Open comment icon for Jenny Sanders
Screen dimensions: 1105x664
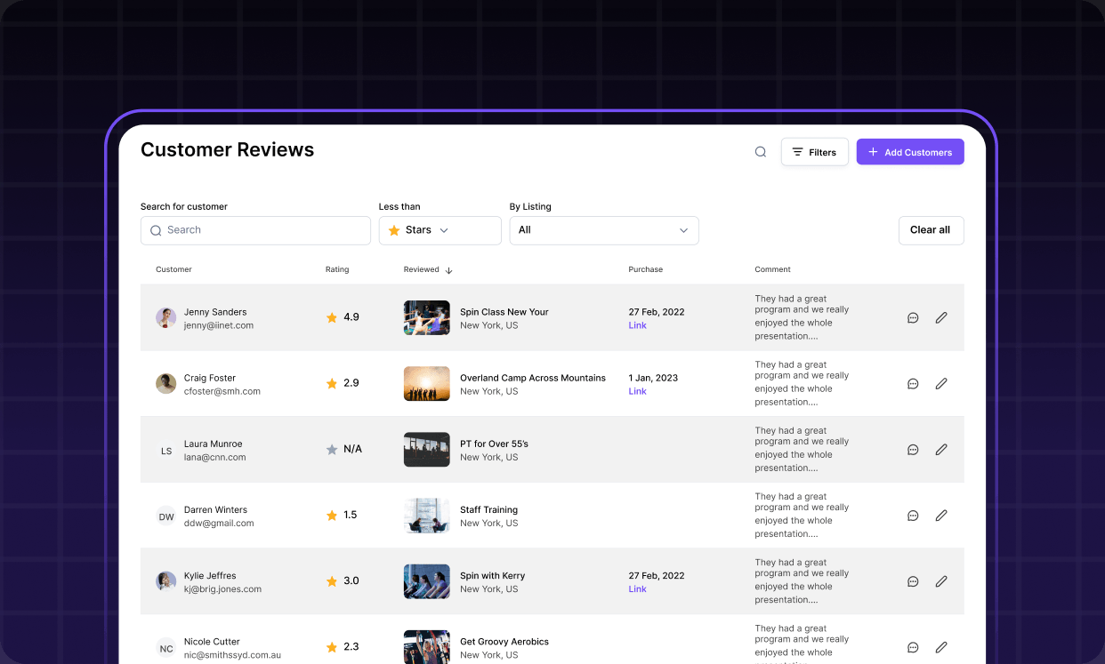(913, 317)
